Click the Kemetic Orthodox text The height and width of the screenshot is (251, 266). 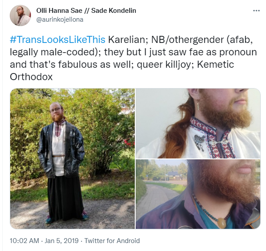point(122,70)
